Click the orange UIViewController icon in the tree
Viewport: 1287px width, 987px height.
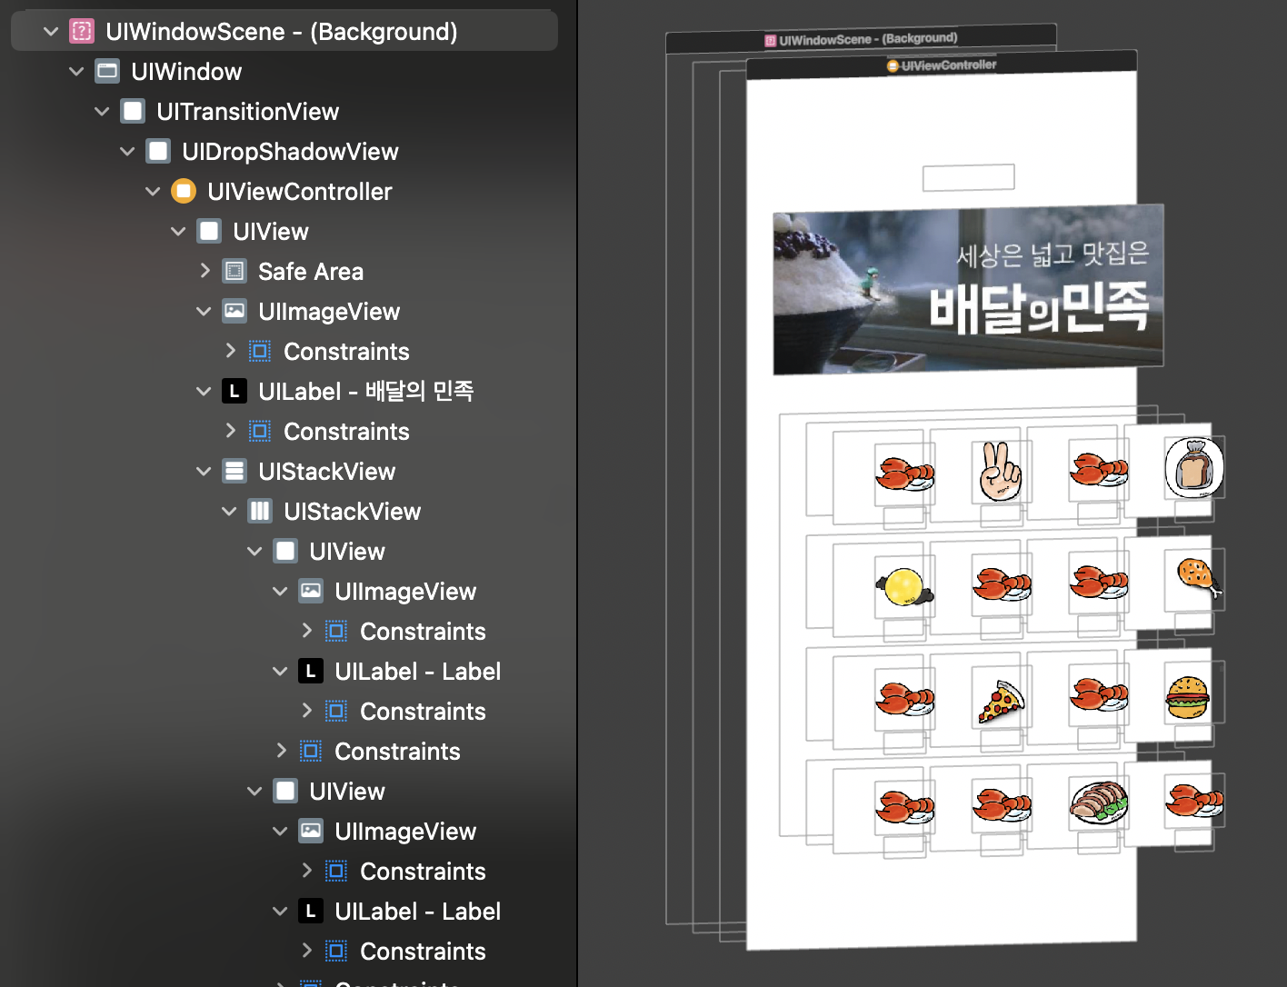tap(184, 192)
